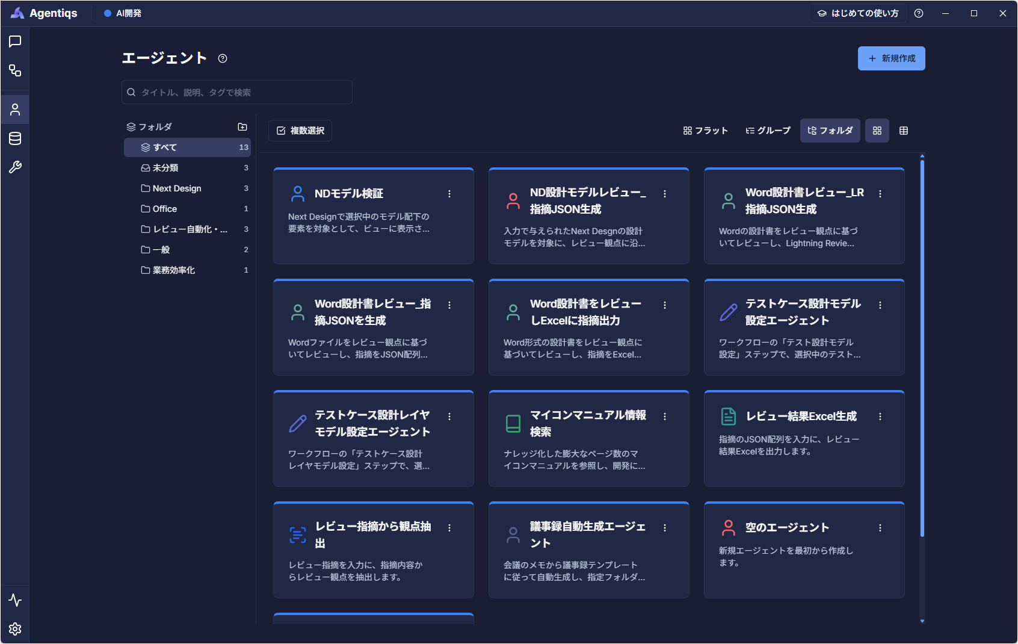Switch to card grid view icon
Viewport: 1018px width, 644px height.
877,131
